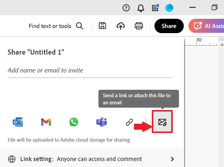
Task: Upload file to cloud storage icon
Action: tap(121, 26)
